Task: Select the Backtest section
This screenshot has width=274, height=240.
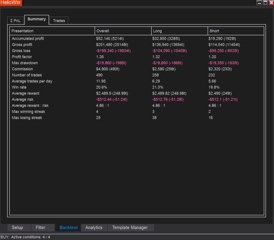Action: pyautogui.click(x=69, y=228)
